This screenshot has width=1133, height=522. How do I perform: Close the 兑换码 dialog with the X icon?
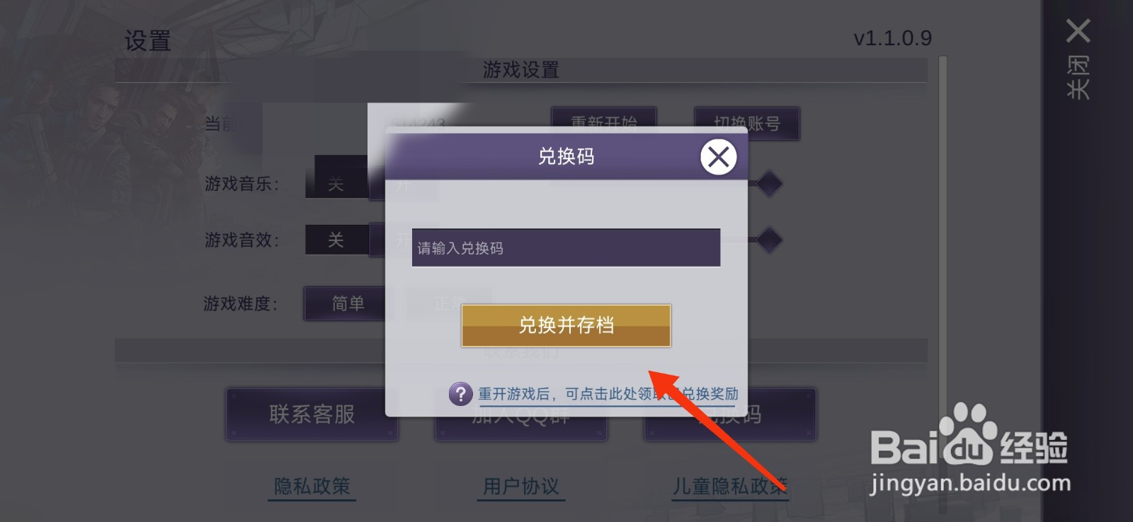718,157
